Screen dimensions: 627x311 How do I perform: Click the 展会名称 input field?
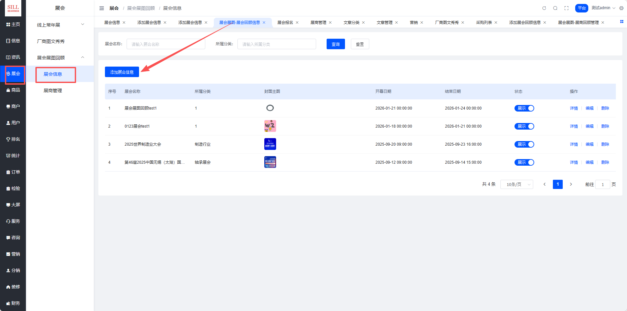click(x=166, y=44)
